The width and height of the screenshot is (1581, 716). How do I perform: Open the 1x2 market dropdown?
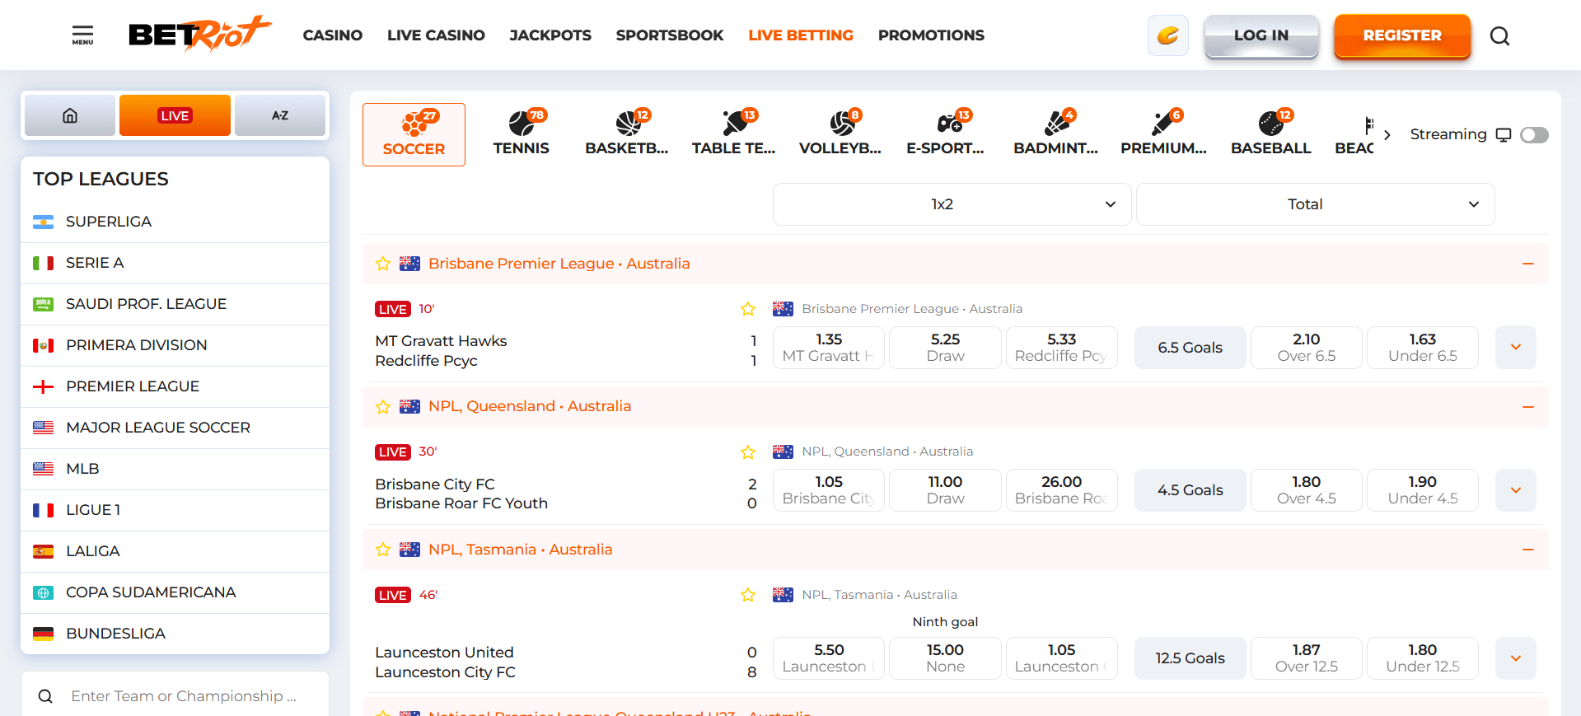952,204
